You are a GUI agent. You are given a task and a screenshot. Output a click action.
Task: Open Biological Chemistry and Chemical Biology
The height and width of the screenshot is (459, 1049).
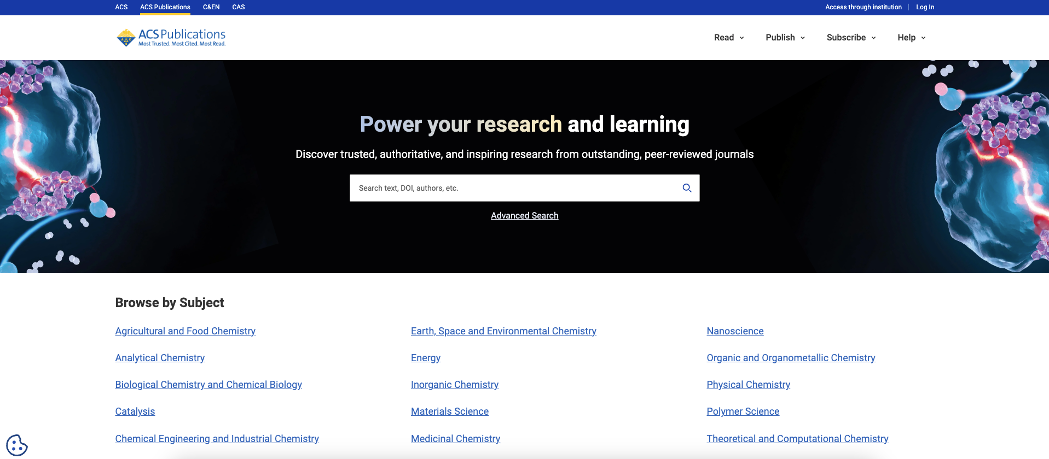pos(208,385)
